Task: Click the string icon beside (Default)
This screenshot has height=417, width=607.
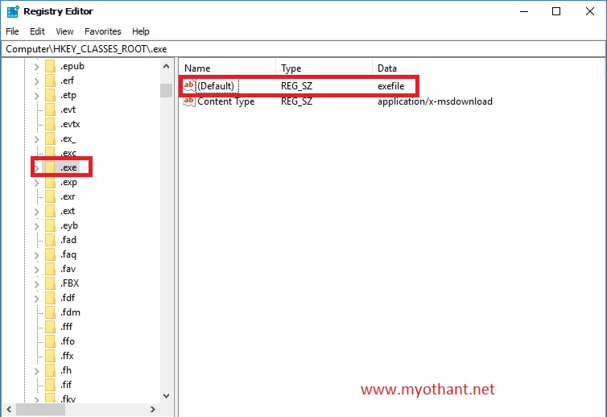Action: pyautogui.click(x=189, y=85)
